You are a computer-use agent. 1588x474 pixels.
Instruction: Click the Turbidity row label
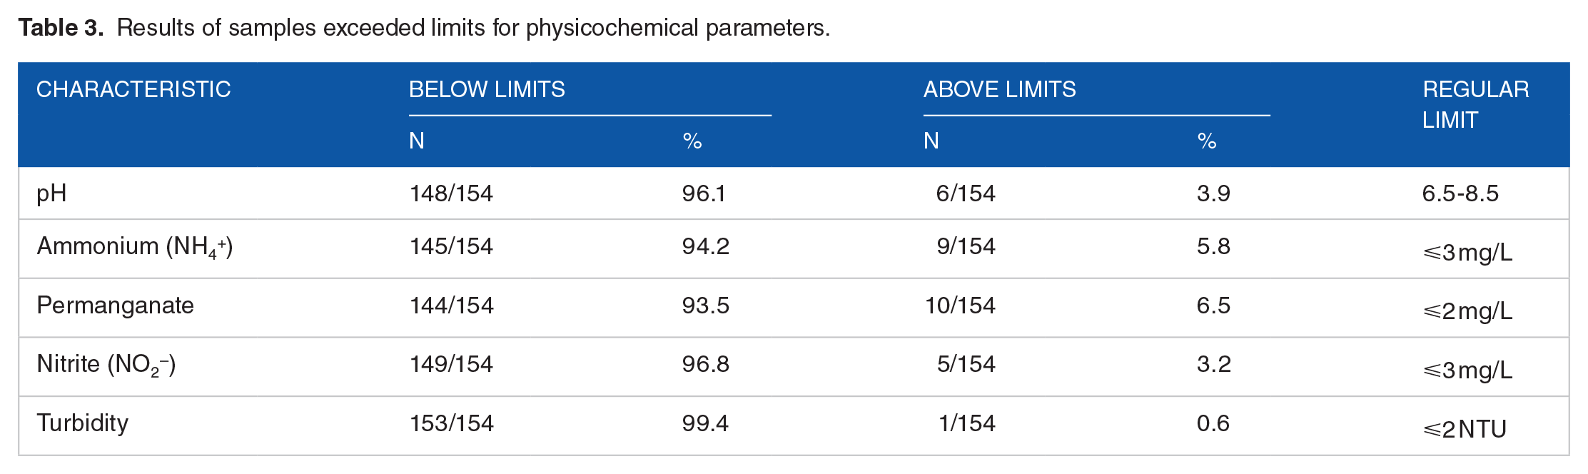pos(83,423)
